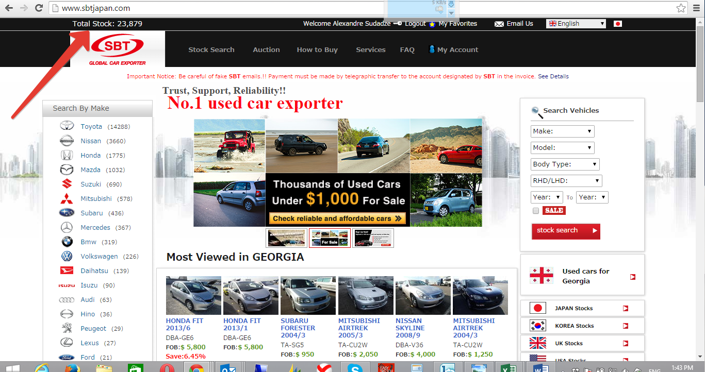Viewport: 705px width, 372px height.
Task: Open Skype from the taskbar
Action: pos(355,367)
